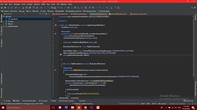Click the Windows Start button
Viewport: 197px width, 110px height.
[3, 108]
